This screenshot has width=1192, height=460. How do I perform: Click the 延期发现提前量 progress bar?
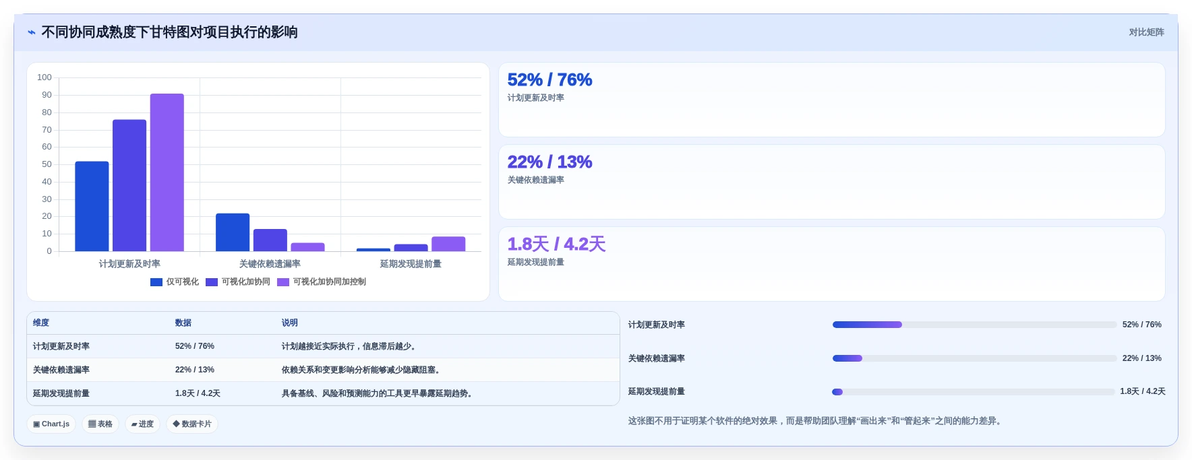[x=975, y=392]
